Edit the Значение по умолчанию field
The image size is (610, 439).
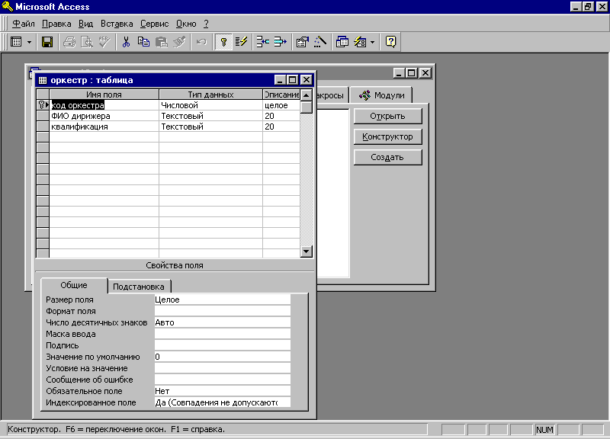pos(223,357)
